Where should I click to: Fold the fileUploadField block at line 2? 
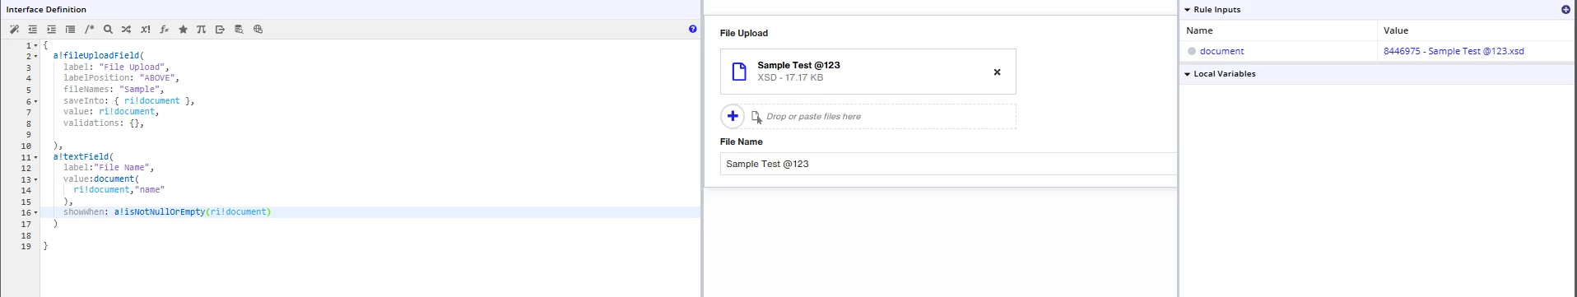click(x=36, y=57)
